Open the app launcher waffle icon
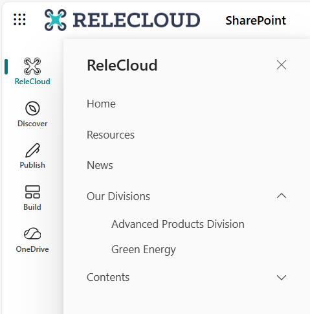This screenshot has height=314, width=310. point(19,19)
